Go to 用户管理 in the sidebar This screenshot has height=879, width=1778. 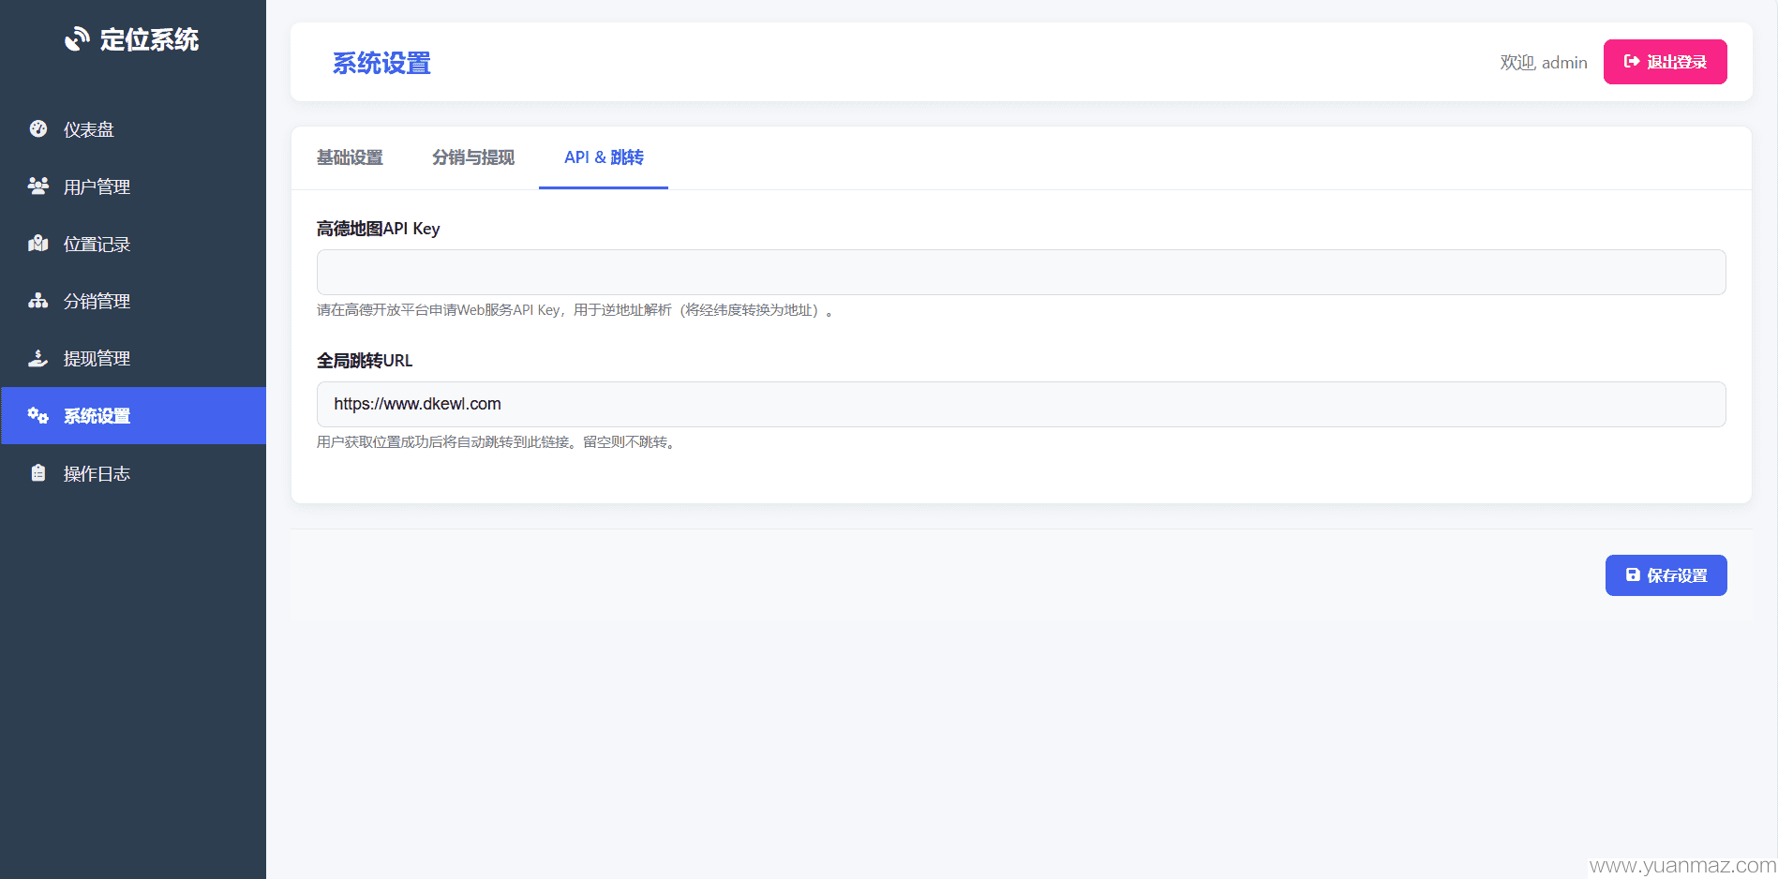tap(133, 186)
